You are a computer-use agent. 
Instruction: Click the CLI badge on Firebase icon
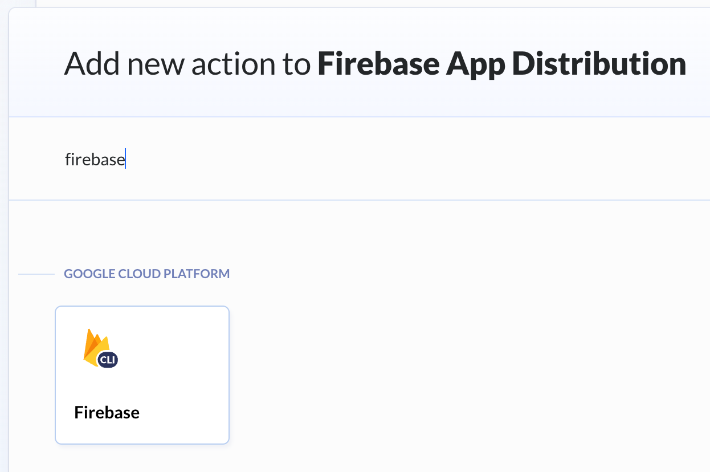pos(108,360)
